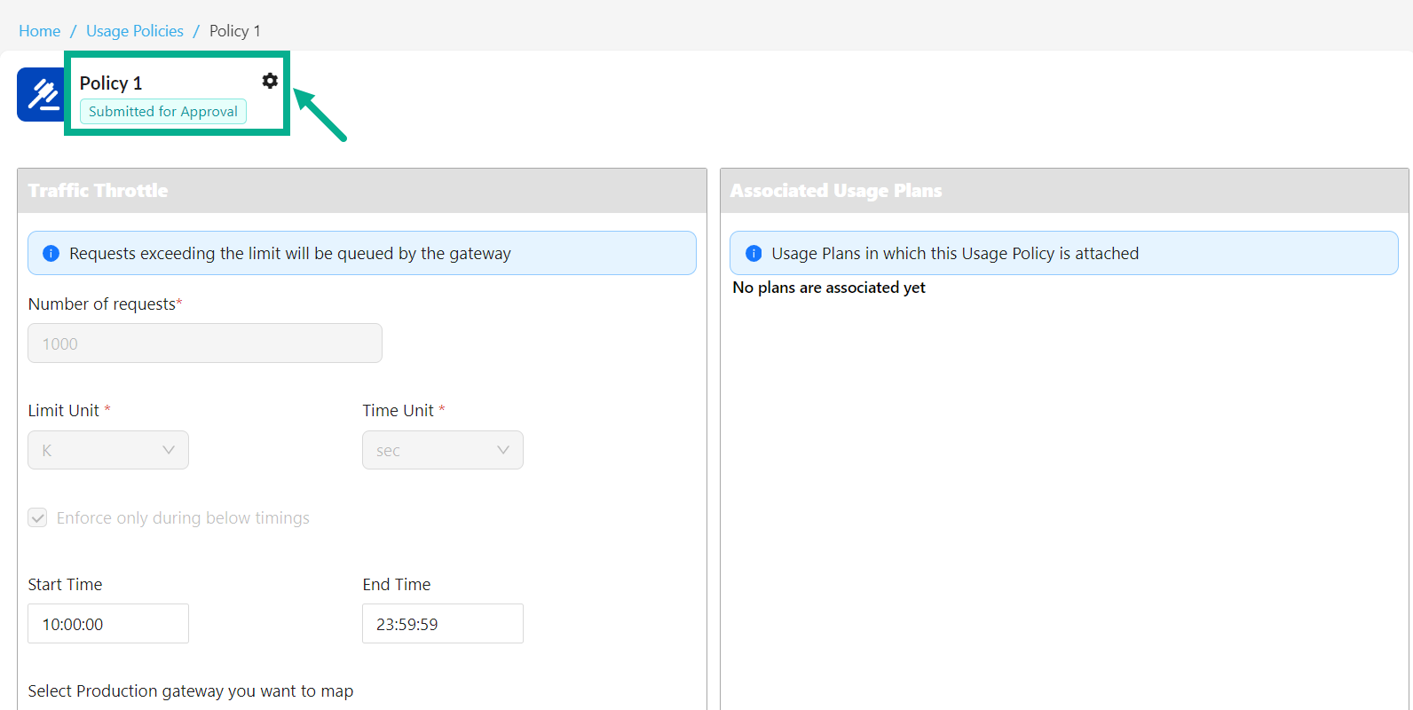The height and width of the screenshot is (710, 1413).
Task: Click the info icon in Usage Plans notice
Action: tap(754, 254)
